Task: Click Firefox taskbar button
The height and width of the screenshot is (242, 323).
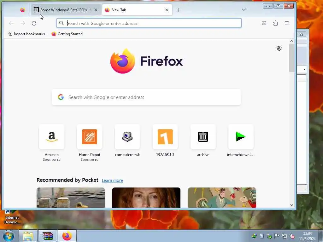Action: tap(67, 236)
